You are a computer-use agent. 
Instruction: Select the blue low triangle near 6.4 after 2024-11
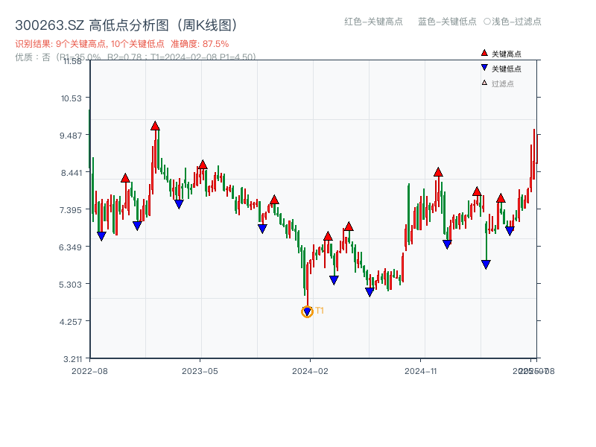point(448,244)
